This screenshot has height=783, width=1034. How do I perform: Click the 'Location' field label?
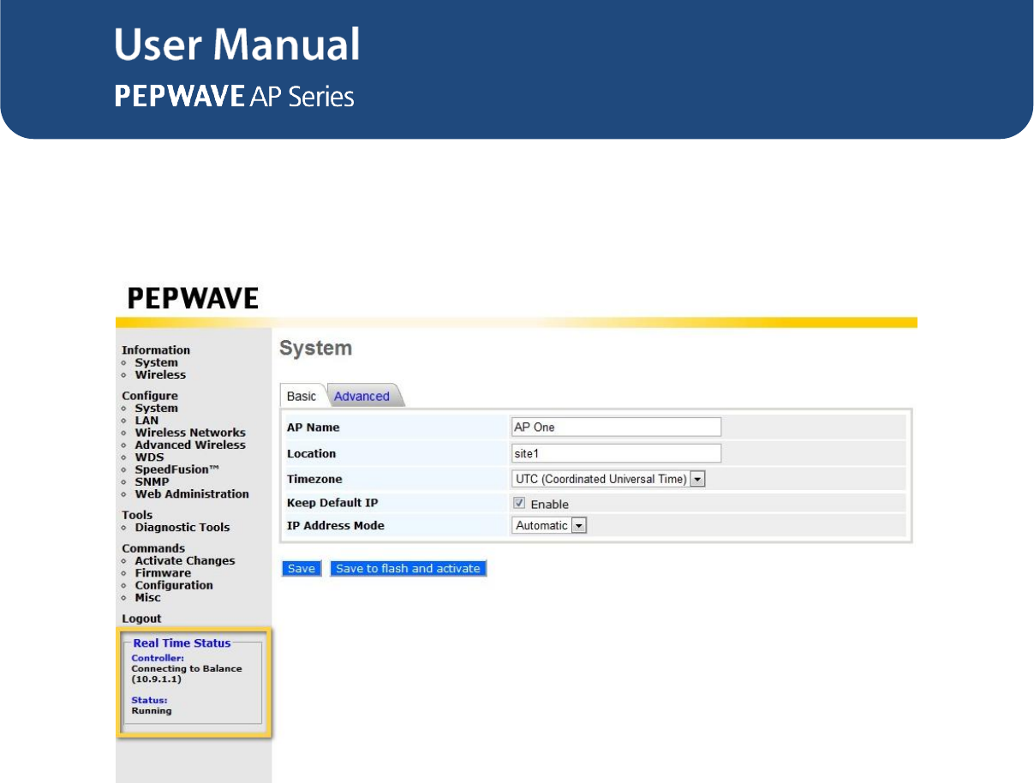tap(311, 453)
